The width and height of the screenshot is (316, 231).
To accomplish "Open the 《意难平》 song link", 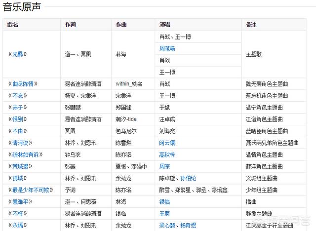I will click(x=20, y=202).
